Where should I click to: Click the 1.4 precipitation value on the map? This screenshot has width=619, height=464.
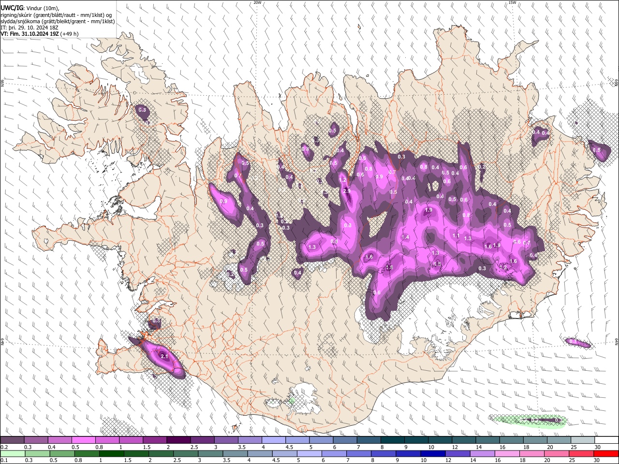coord(405,237)
